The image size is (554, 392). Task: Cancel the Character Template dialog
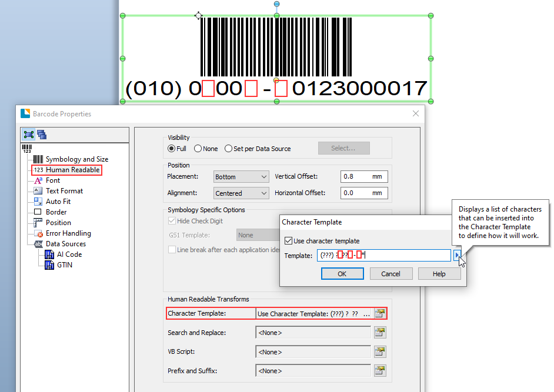(391, 274)
